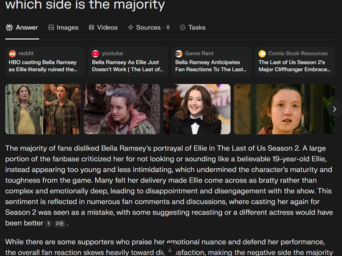This screenshot has width=342, height=256.
Task: Show next images with right chevron arrow
Action: (334, 109)
